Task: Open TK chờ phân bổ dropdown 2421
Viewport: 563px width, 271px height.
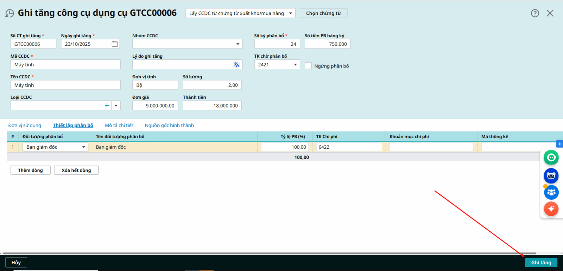Action: 295,65
